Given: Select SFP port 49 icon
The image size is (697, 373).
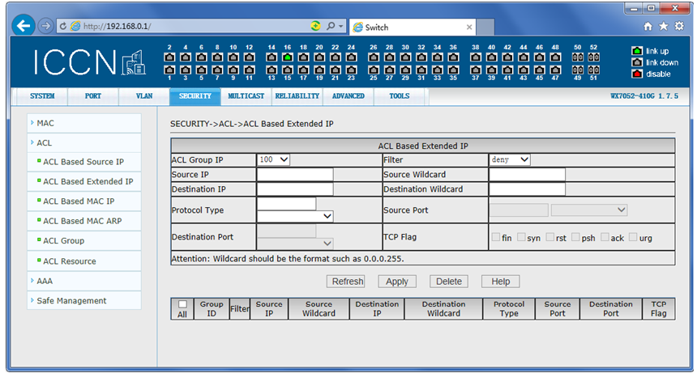Looking at the screenshot, I should (x=577, y=70).
